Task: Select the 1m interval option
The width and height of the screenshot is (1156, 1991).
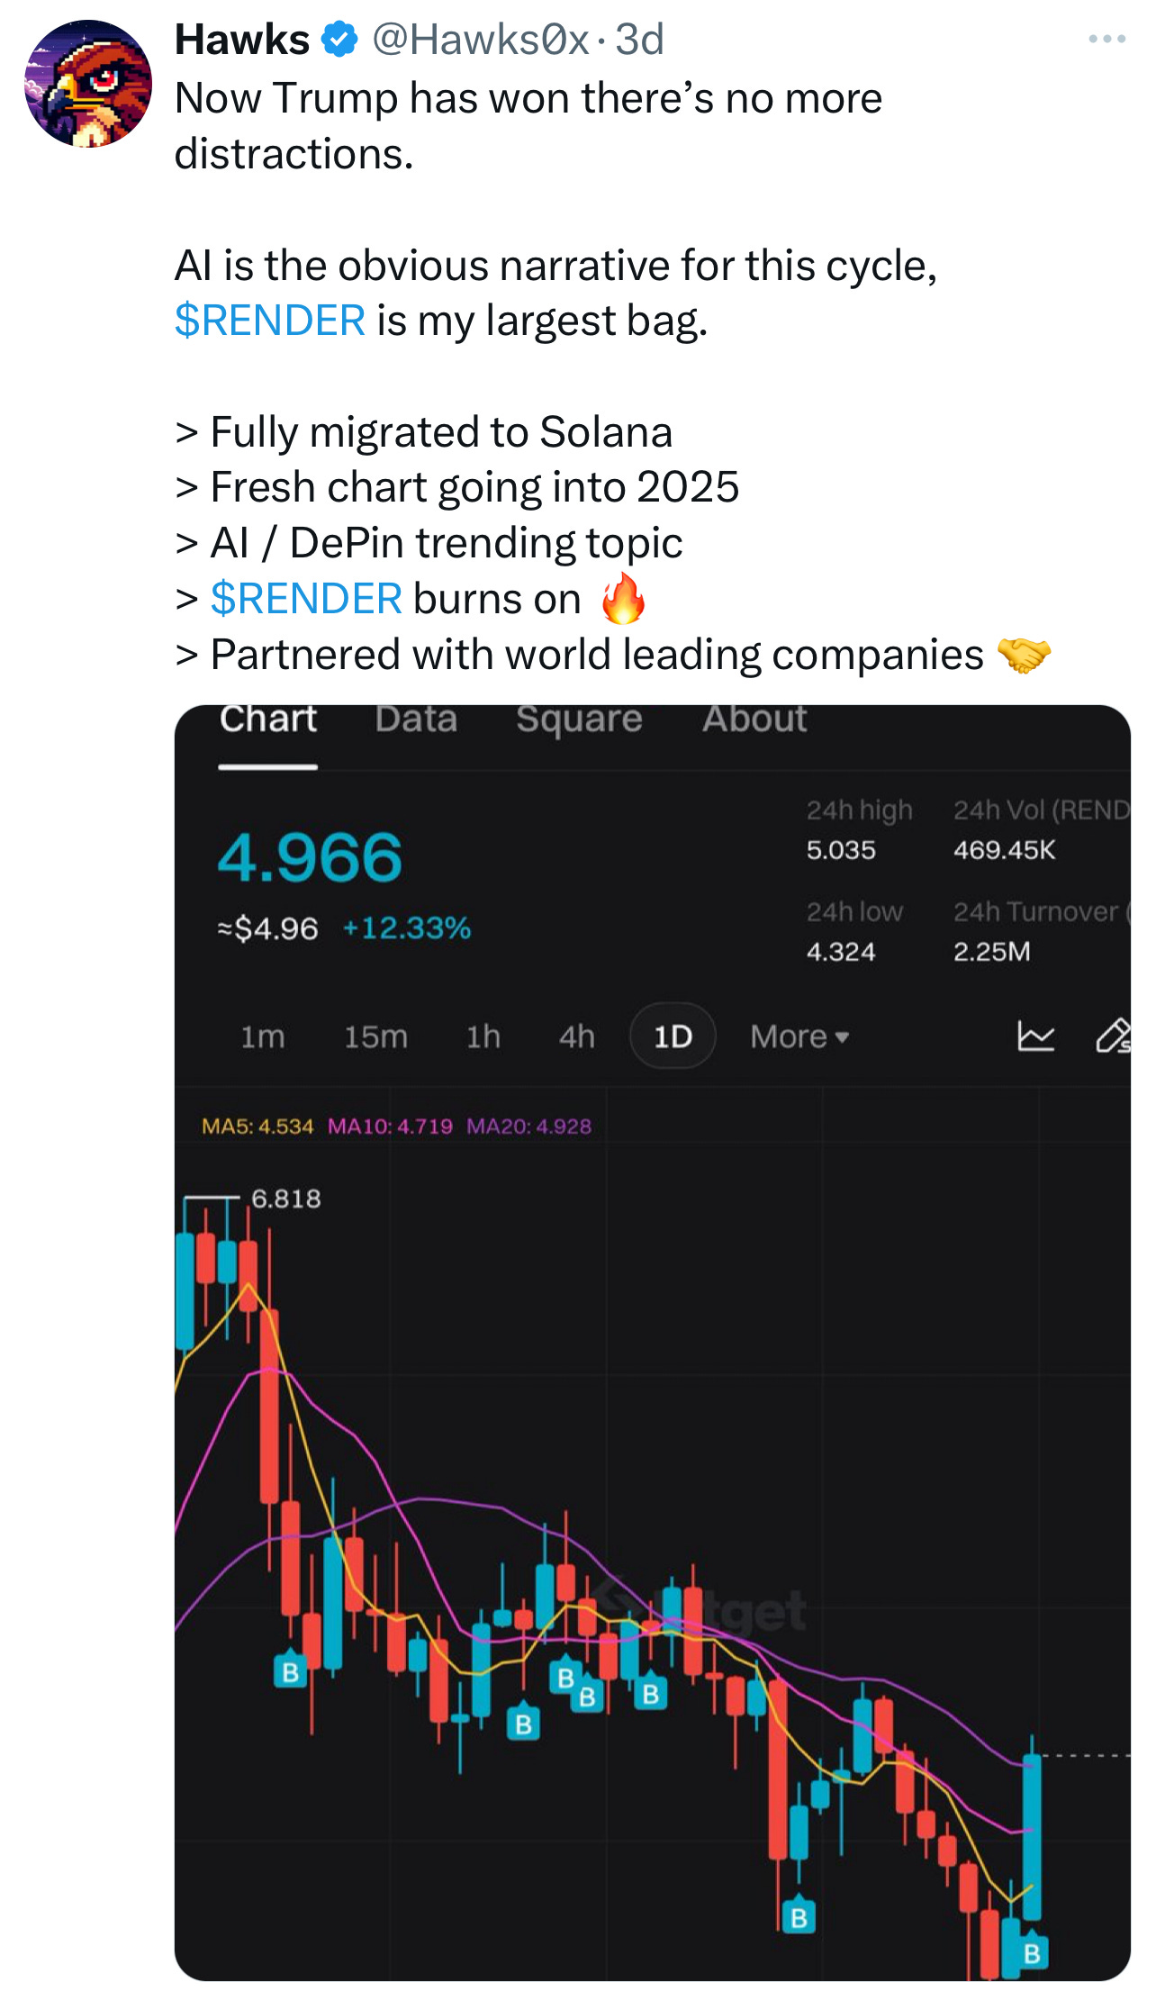Action: pyautogui.click(x=262, y=1036)
